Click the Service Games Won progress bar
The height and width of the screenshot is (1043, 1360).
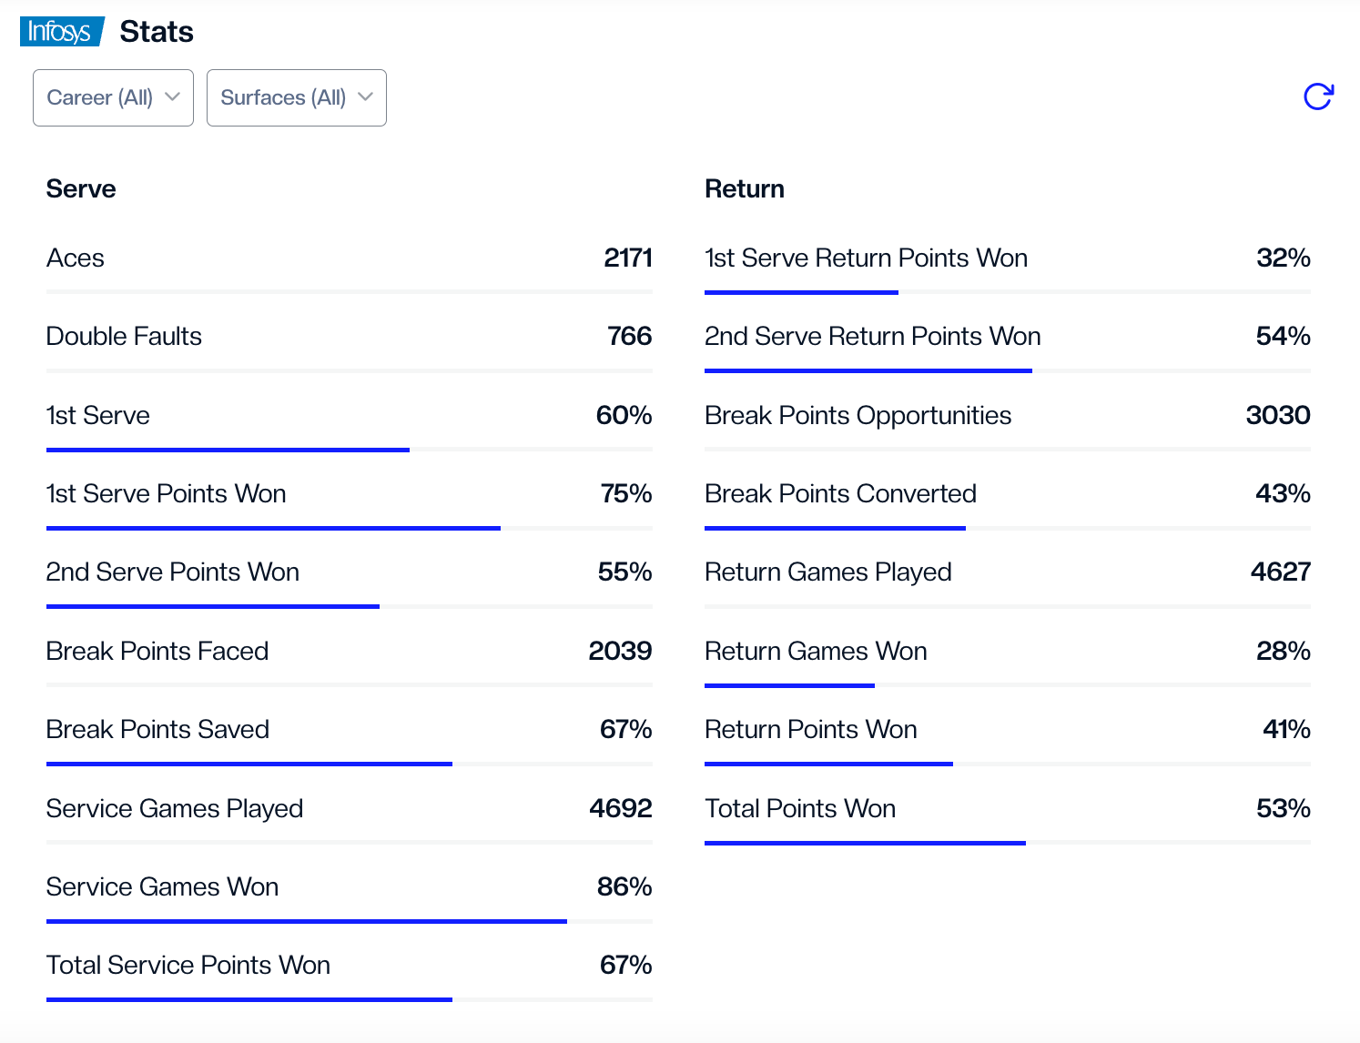(306, 921)
